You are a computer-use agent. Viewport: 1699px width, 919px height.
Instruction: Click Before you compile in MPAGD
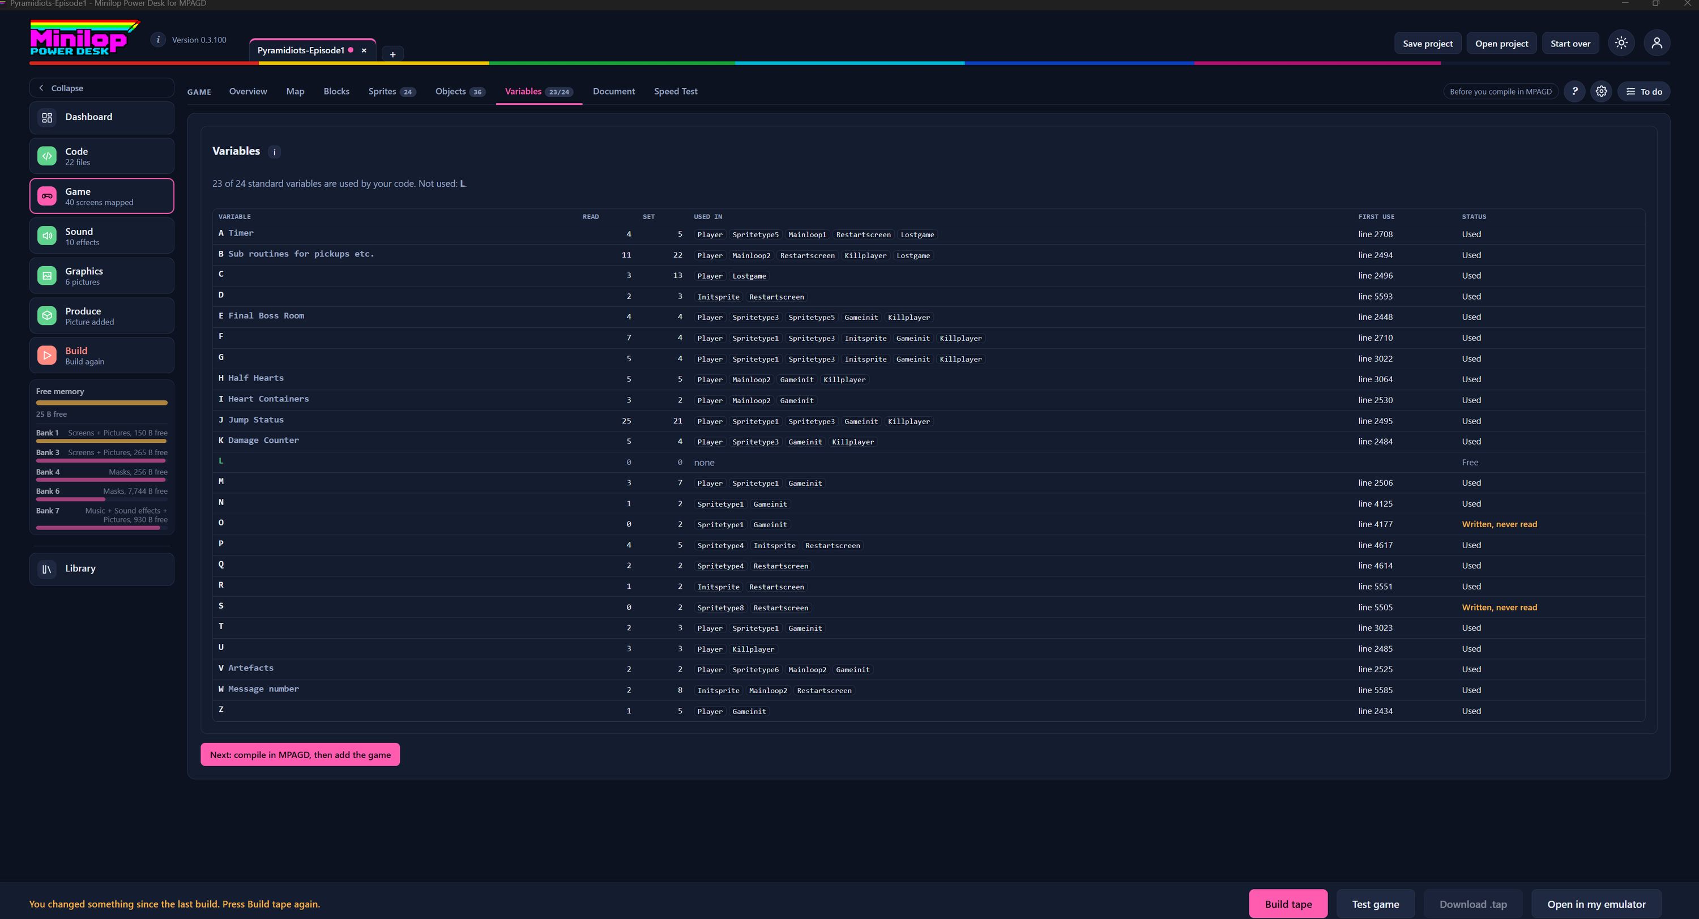1500,92
